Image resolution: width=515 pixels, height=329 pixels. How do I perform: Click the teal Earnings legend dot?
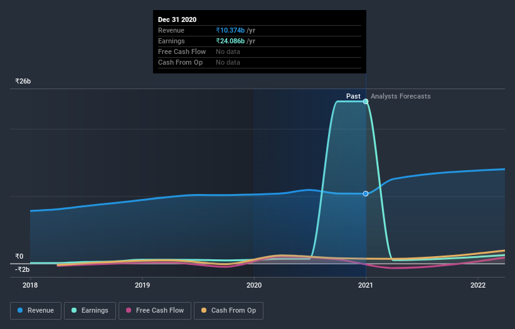point(74,310)
